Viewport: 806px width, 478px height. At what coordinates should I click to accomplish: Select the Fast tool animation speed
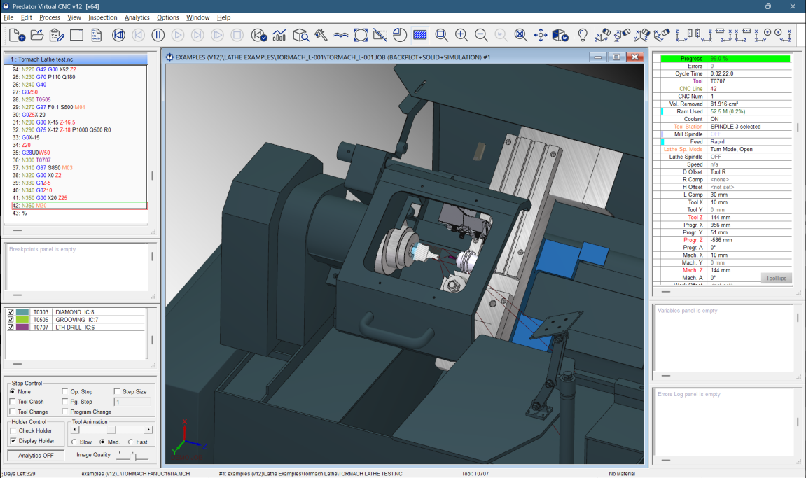[x=130, y=441]
